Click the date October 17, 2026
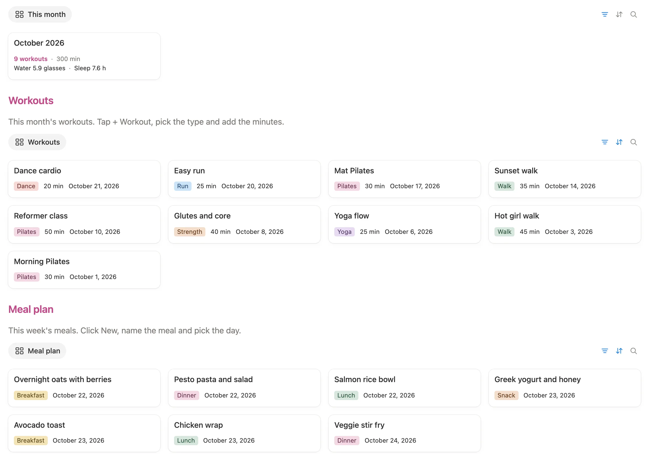 click(415, 186)
